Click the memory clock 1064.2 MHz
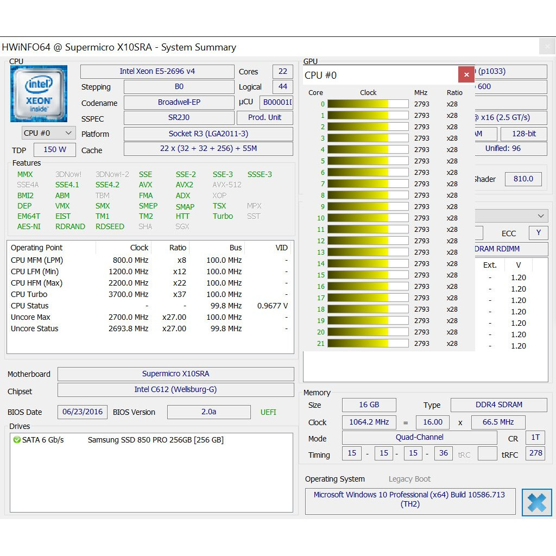This screenshot has width=556, height=556. point(369,422)
